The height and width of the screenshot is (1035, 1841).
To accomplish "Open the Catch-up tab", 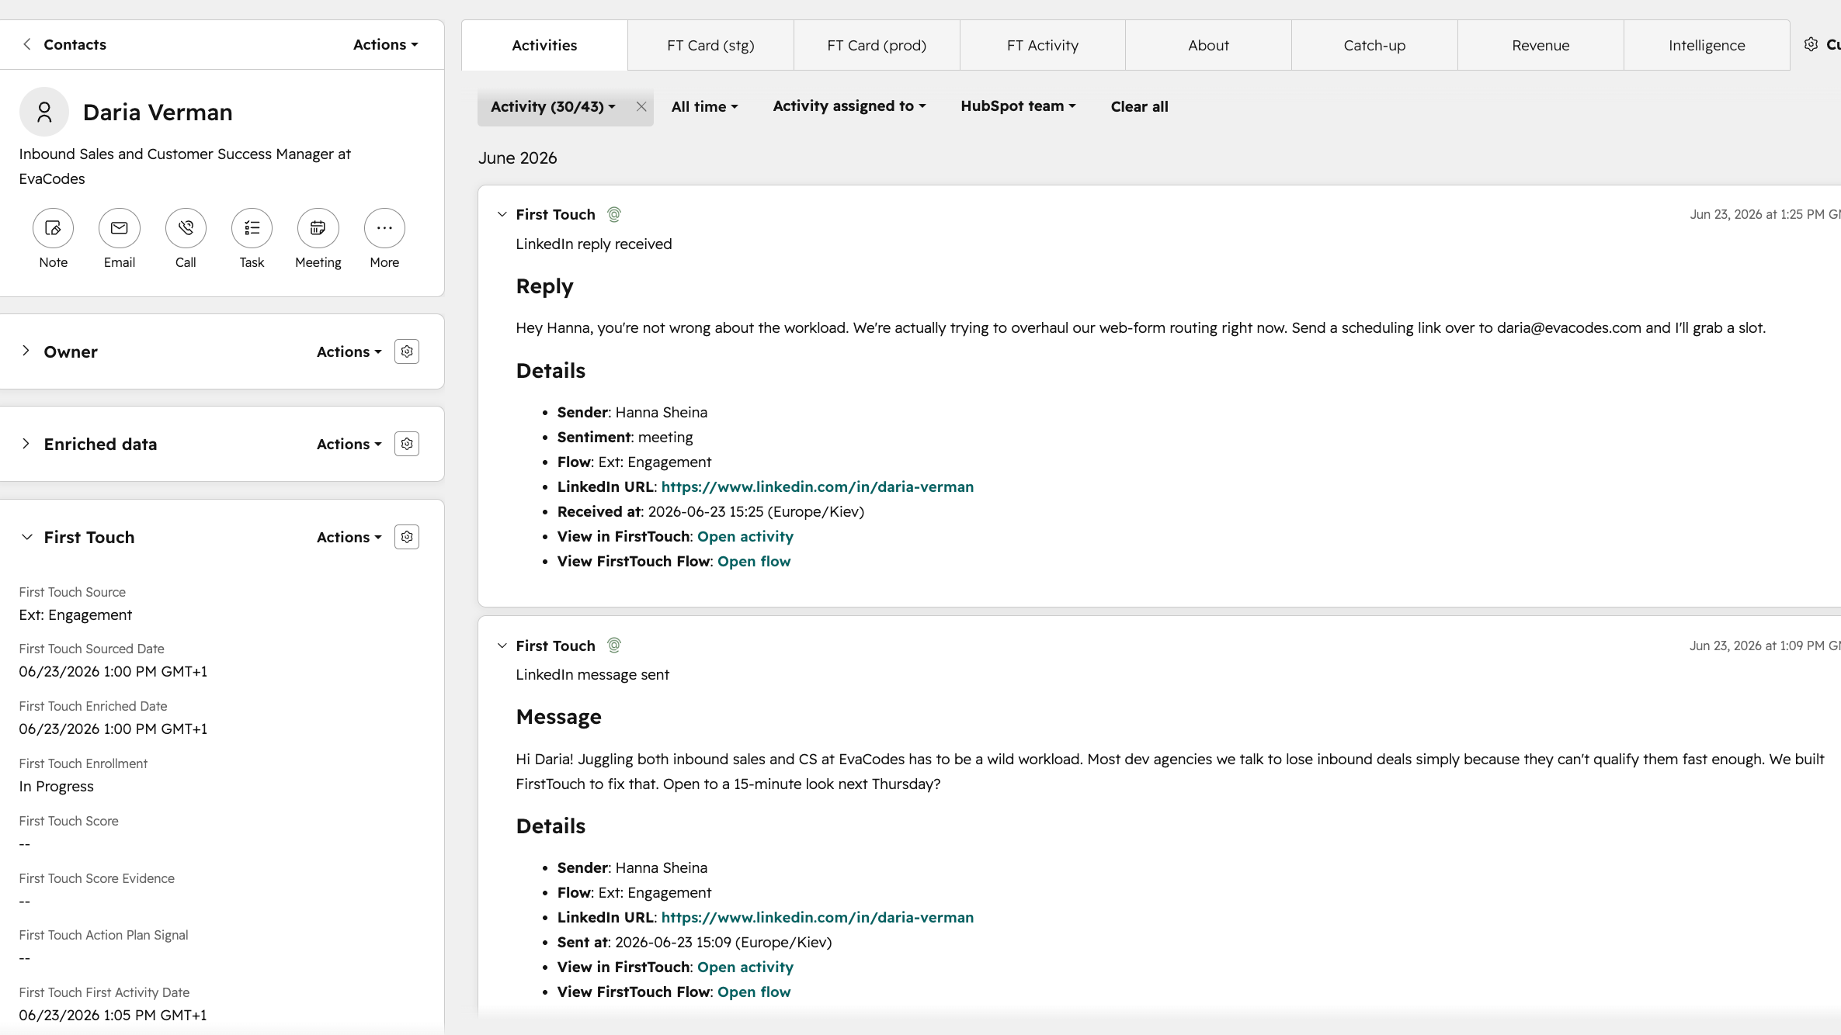I will point(1374,45).
